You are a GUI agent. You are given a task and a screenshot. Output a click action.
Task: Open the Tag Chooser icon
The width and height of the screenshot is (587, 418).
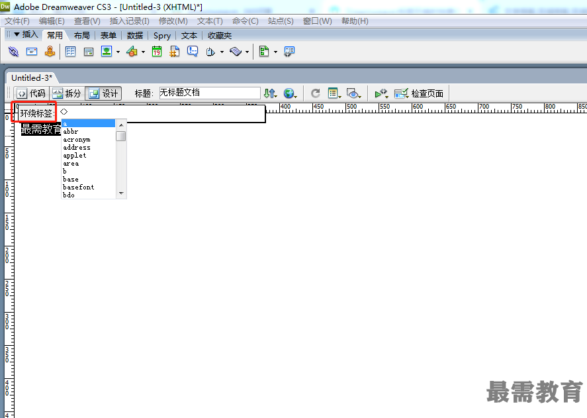289,52
